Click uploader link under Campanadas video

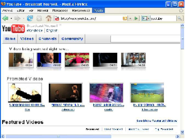coord(27,109)
